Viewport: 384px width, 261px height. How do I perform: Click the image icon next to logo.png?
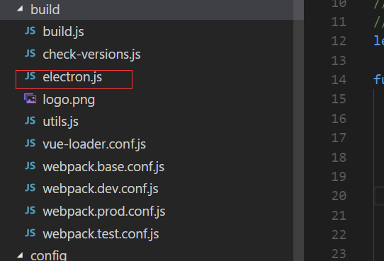click(30, 98)
